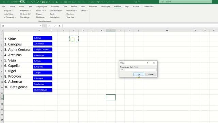Click the Redo icon in quick access toolbar

point(38,2)
